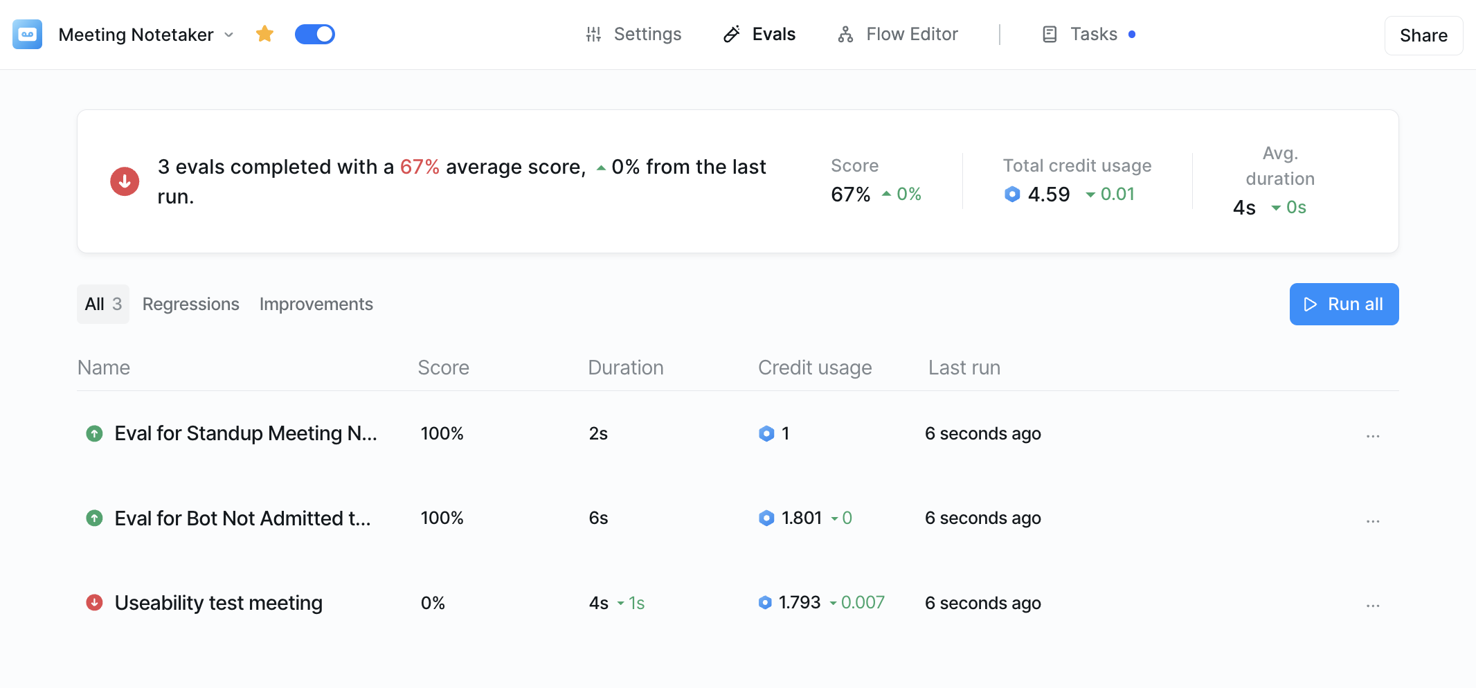
Task: Click the Run all button
Action: coord(1344,304)
